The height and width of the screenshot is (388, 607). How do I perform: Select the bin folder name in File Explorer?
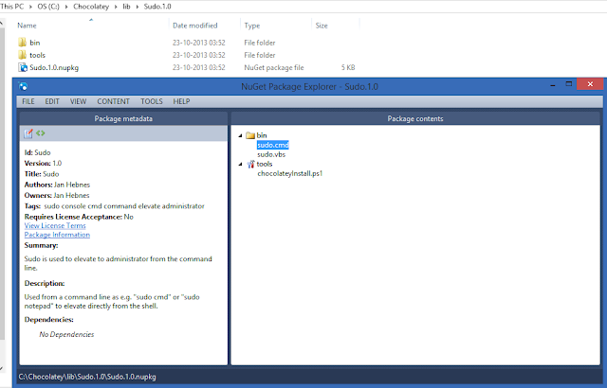pyautogui.click(x=35, y=43)
